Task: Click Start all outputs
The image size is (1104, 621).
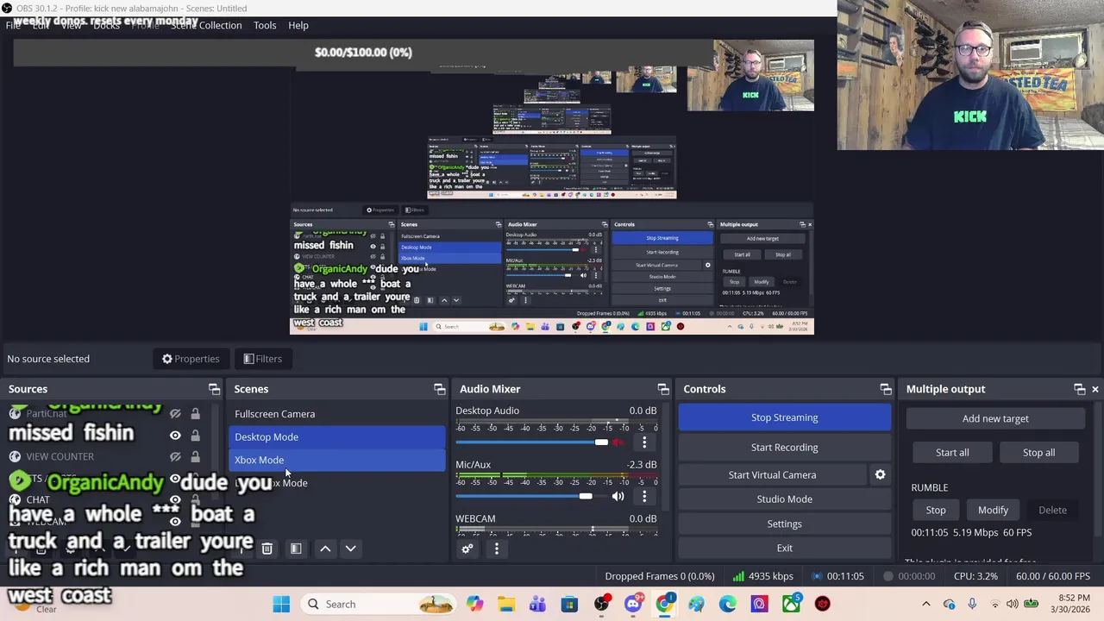Action: pos(952,452)
